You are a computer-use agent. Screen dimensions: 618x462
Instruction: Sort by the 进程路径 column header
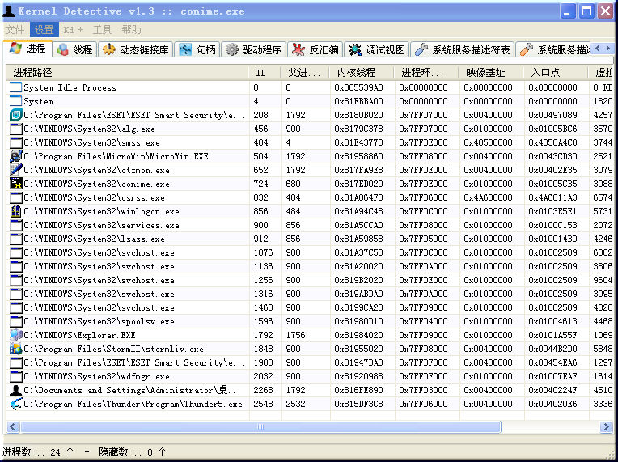click(x=127, y=73)
